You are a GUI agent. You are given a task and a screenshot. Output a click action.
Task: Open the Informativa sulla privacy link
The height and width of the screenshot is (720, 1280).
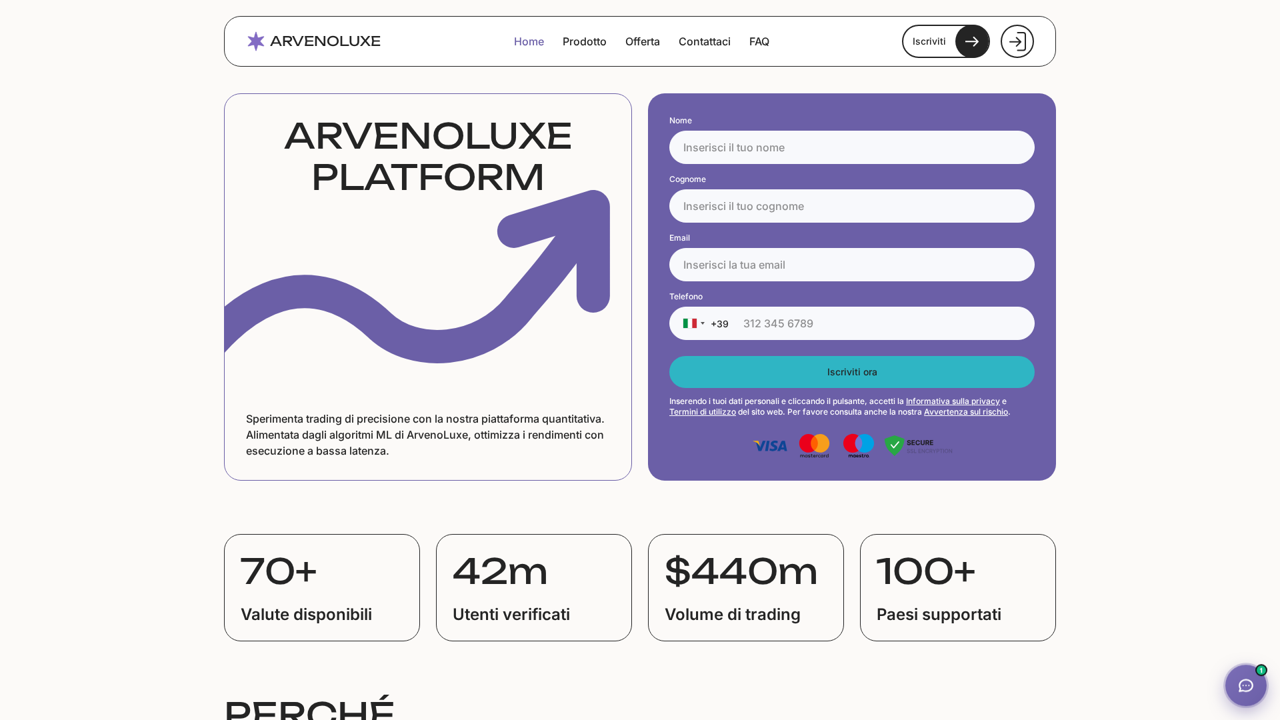pos(953,401)
